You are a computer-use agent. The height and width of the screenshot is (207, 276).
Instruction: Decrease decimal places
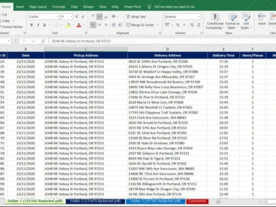pyautogui.click(x=198, y=25)
